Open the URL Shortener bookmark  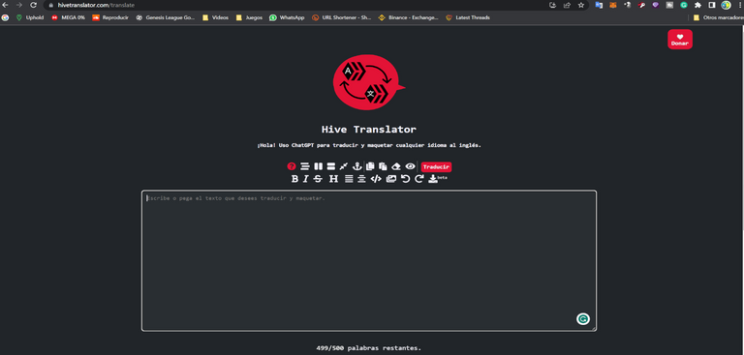(342, 17)
